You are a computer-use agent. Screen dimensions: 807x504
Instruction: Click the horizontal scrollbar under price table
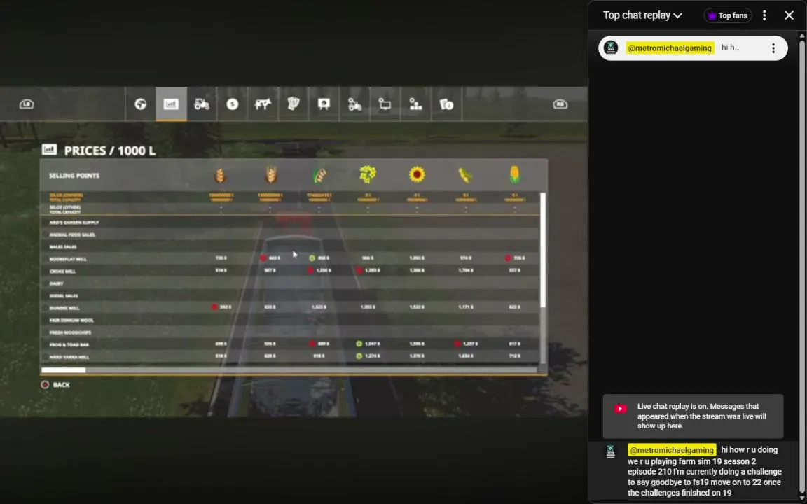pos(63,370)
